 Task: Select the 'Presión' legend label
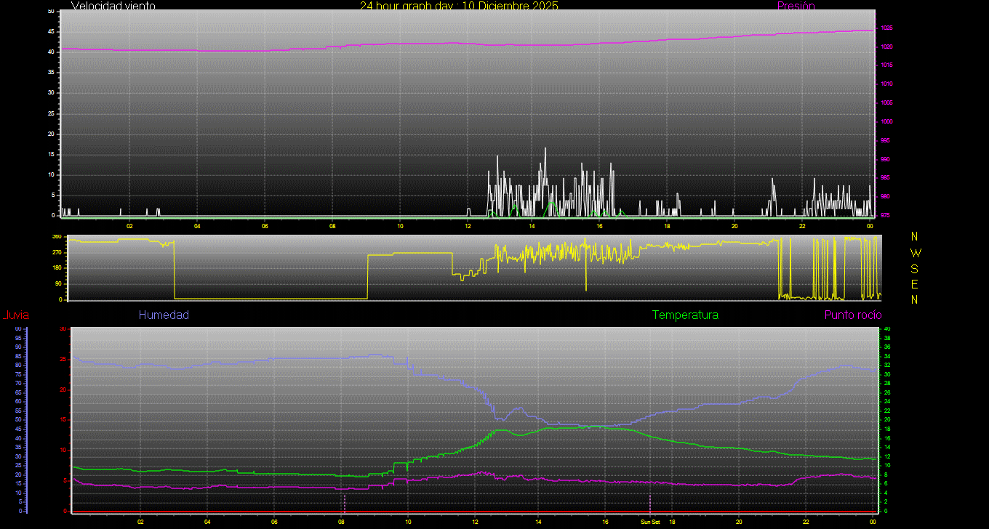796,6
